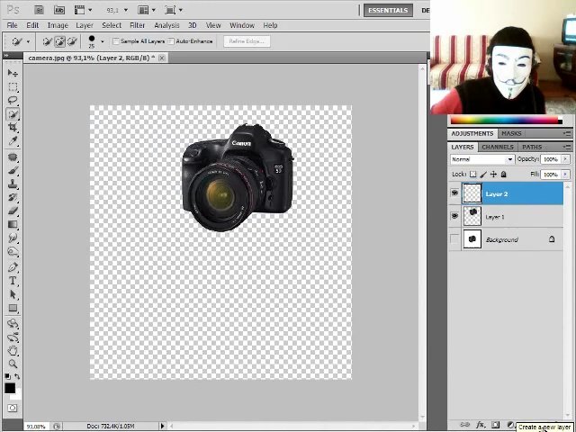
Task: Select the Clone Stamp tool
Action: pyautogui.click(x=13, y=184)
